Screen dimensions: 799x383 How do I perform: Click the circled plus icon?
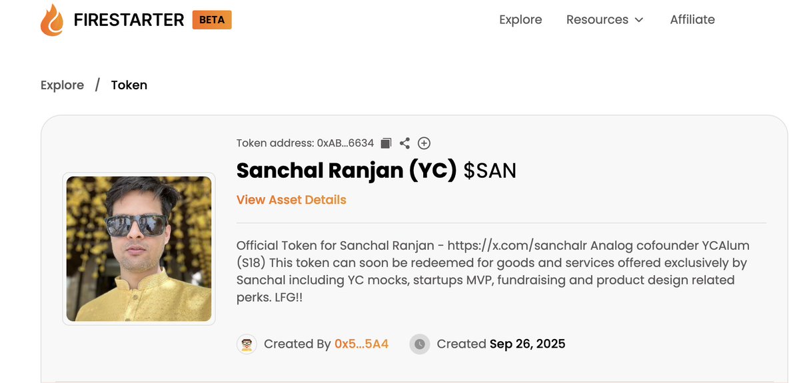424,143
